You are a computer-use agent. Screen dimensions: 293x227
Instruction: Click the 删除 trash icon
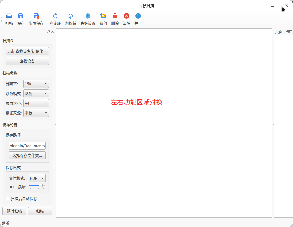[x=115, y=16]
